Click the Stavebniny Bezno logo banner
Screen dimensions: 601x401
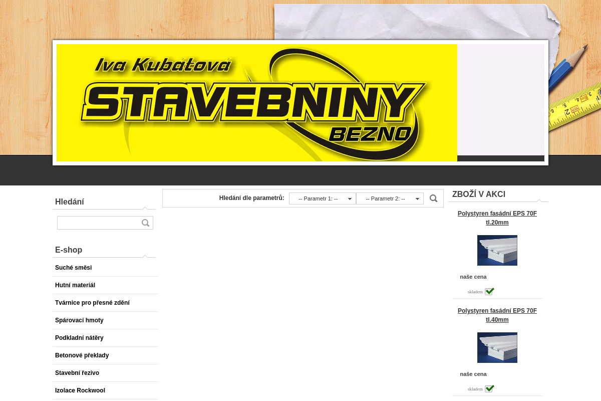257,103
